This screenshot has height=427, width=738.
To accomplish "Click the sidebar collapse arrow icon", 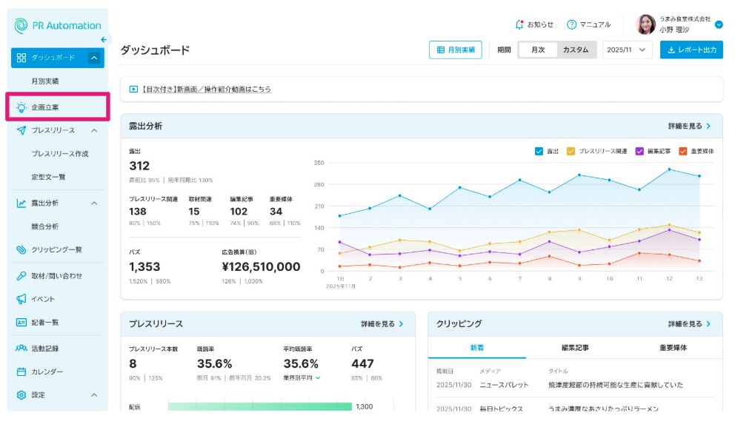I will (x=104, y=40).
